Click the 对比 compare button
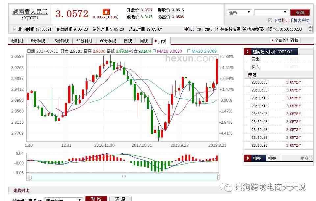316x201 pixels. coord(96,199)
